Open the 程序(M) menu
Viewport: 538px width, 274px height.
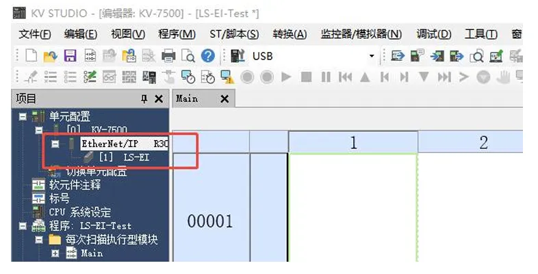177,34
